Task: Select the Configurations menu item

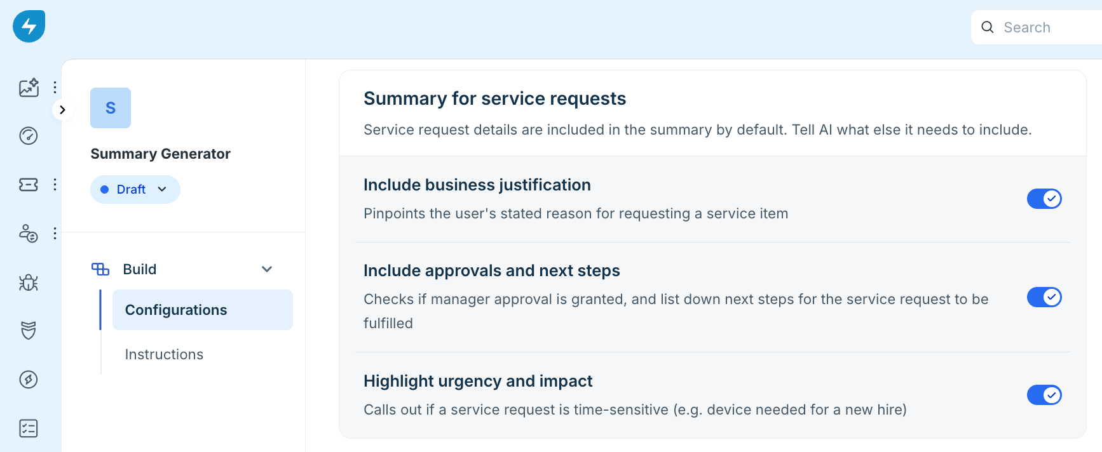Action: pos(203,310)
